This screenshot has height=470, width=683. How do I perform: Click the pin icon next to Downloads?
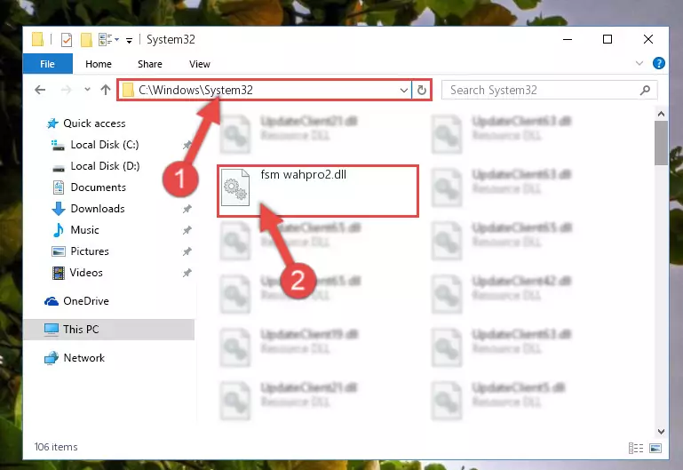(187, 209)
